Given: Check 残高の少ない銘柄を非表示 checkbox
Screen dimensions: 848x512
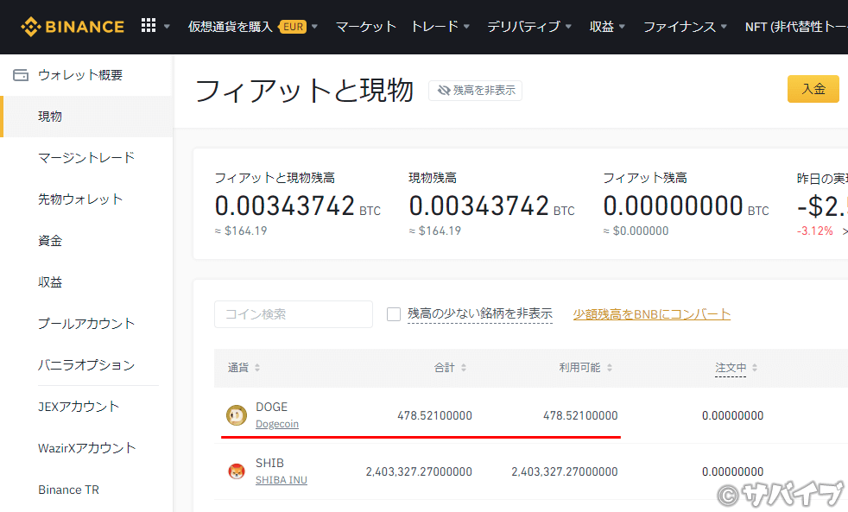Looking at the screenshot, I should coord(394,314).
